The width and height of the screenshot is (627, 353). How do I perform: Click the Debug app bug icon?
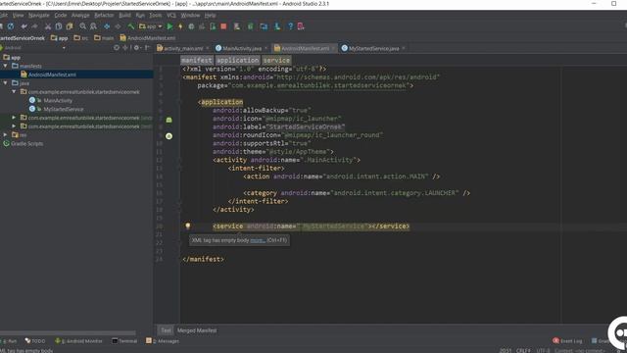coord(191,26)
